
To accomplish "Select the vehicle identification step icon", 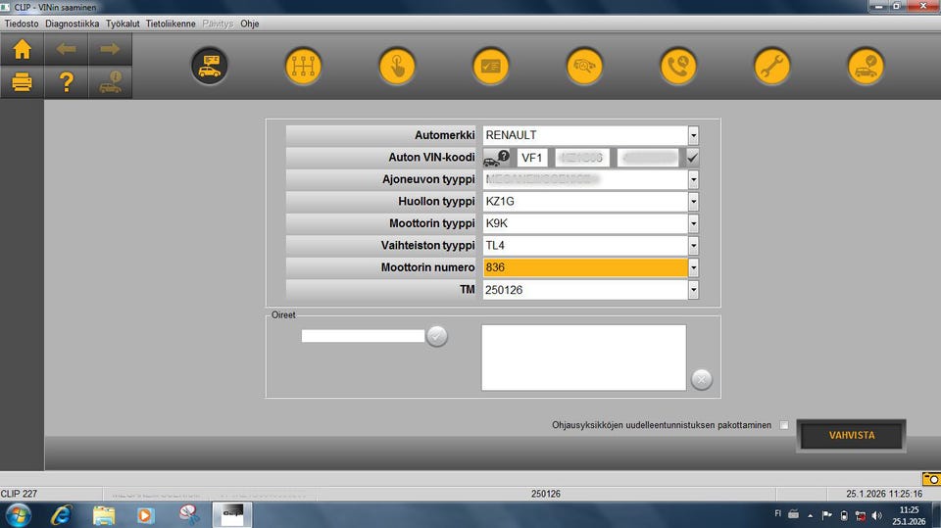I will coord(210,66).
